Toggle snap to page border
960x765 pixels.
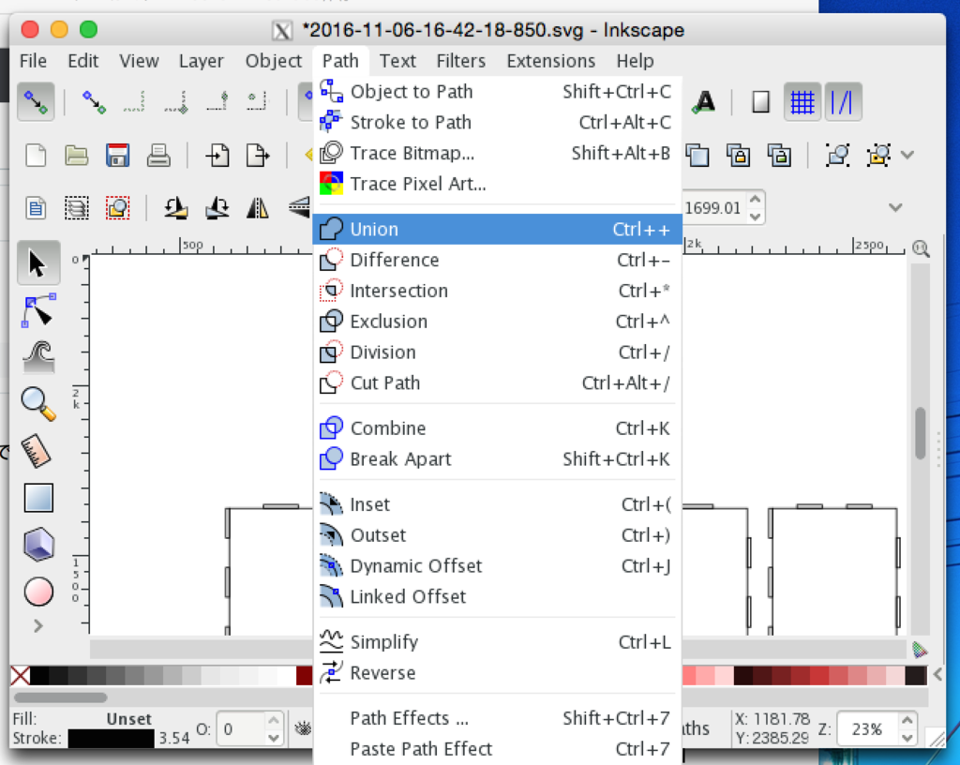pyautogui.click(x=761, y=101)
